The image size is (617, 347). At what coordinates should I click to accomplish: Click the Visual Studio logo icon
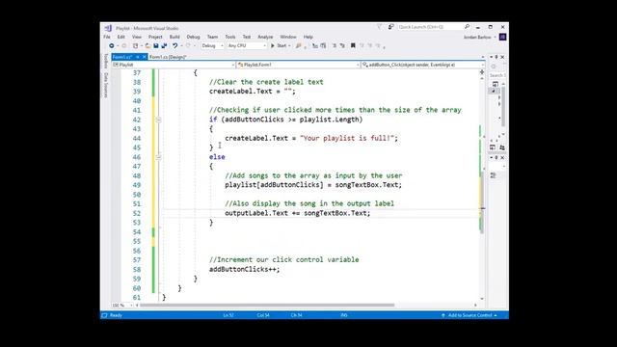pos(108,28)
